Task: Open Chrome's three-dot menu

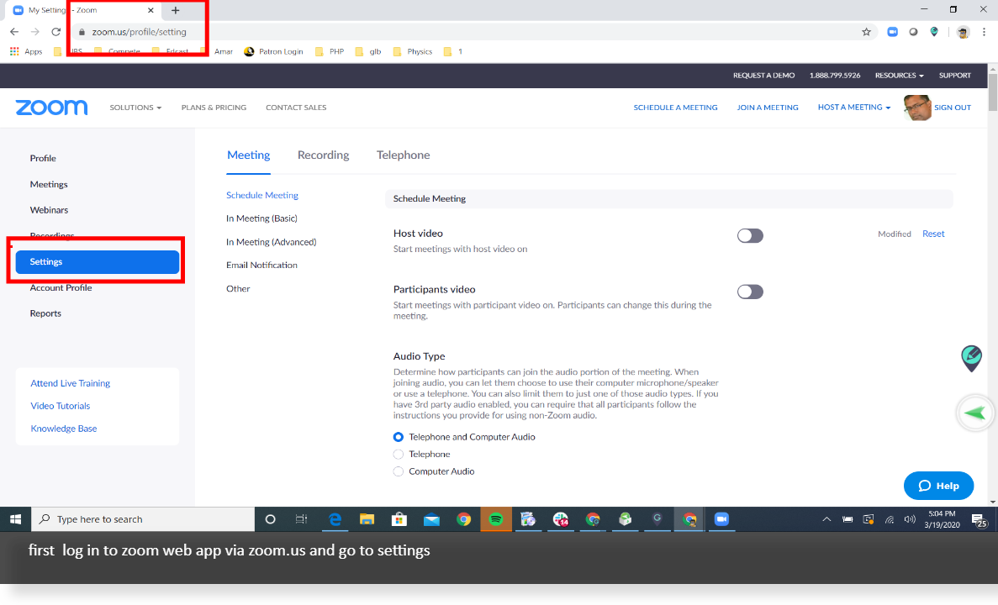Action: pos(984,32)
